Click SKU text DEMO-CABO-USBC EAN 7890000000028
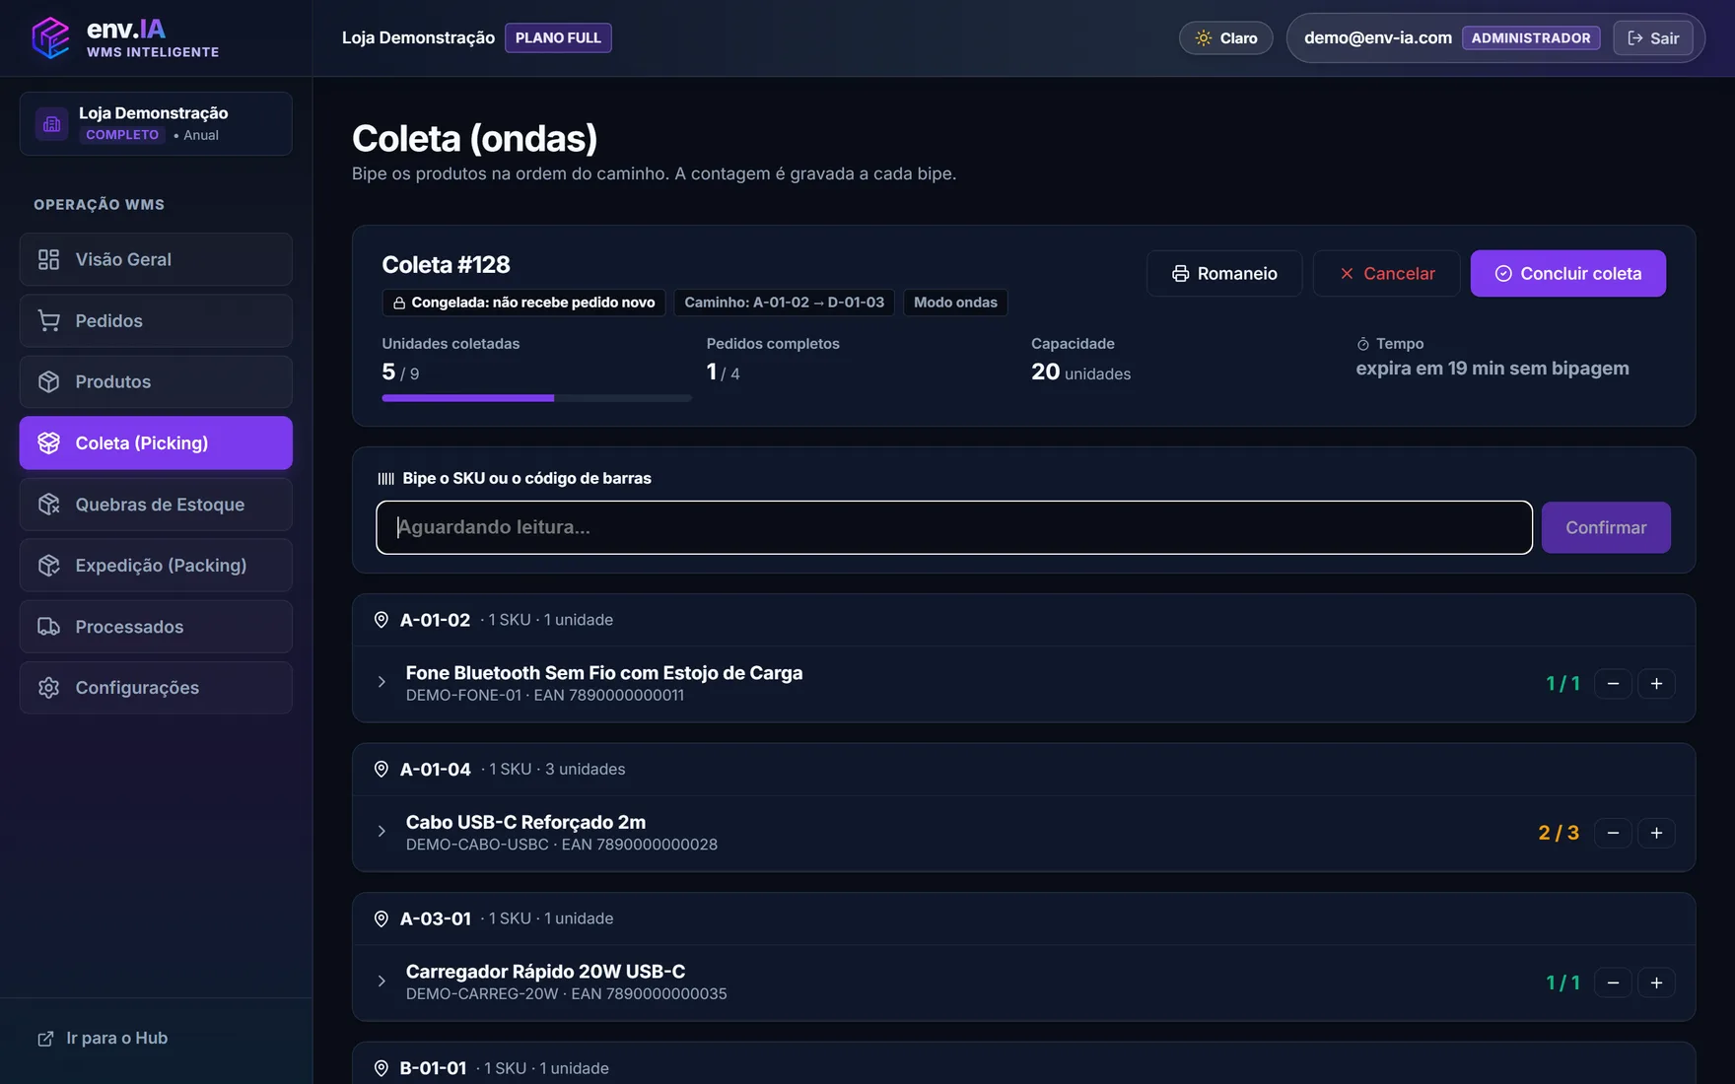The height and width of the screenshot is (1084, 1735). pyautogui.click(x=561, y=845)
